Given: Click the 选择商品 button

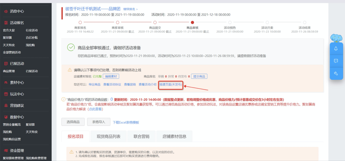Looking at the screenshot, I should click(73, 122).
